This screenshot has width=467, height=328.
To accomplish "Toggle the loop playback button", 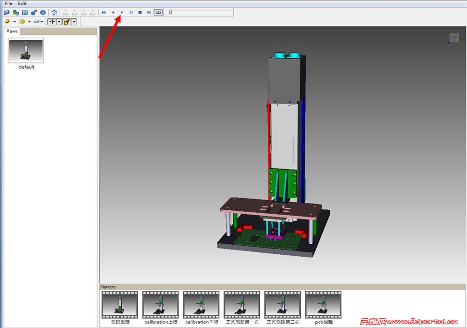I will (158, 13).
